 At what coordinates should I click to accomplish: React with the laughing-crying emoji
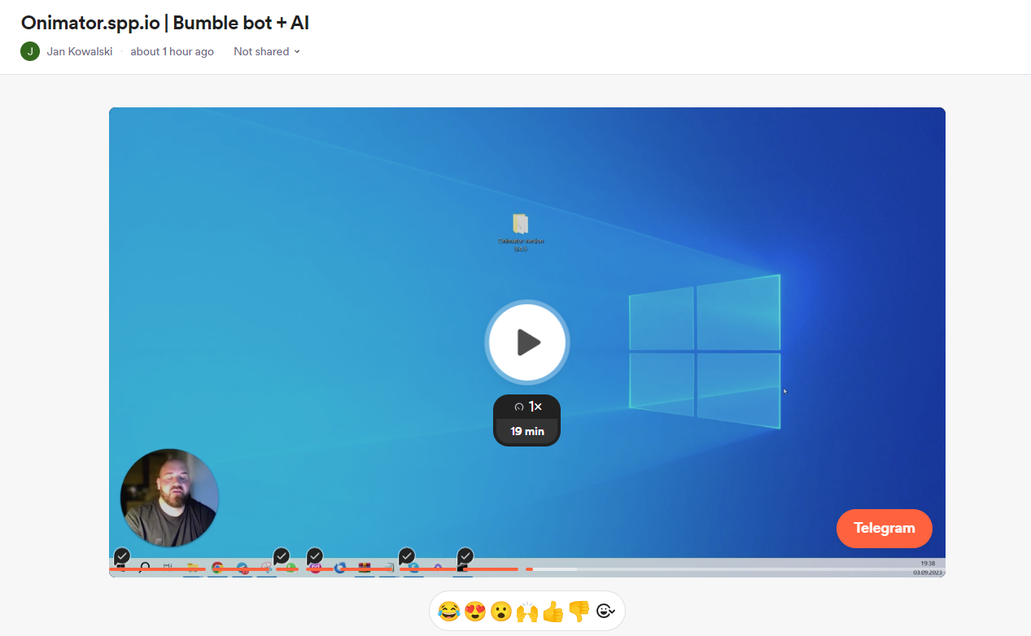tap(448, 611)
